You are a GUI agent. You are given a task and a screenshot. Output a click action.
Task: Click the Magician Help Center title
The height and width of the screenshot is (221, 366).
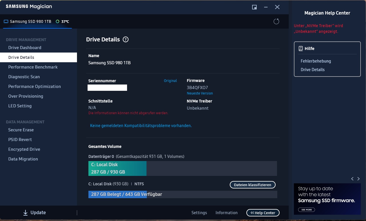327,13
